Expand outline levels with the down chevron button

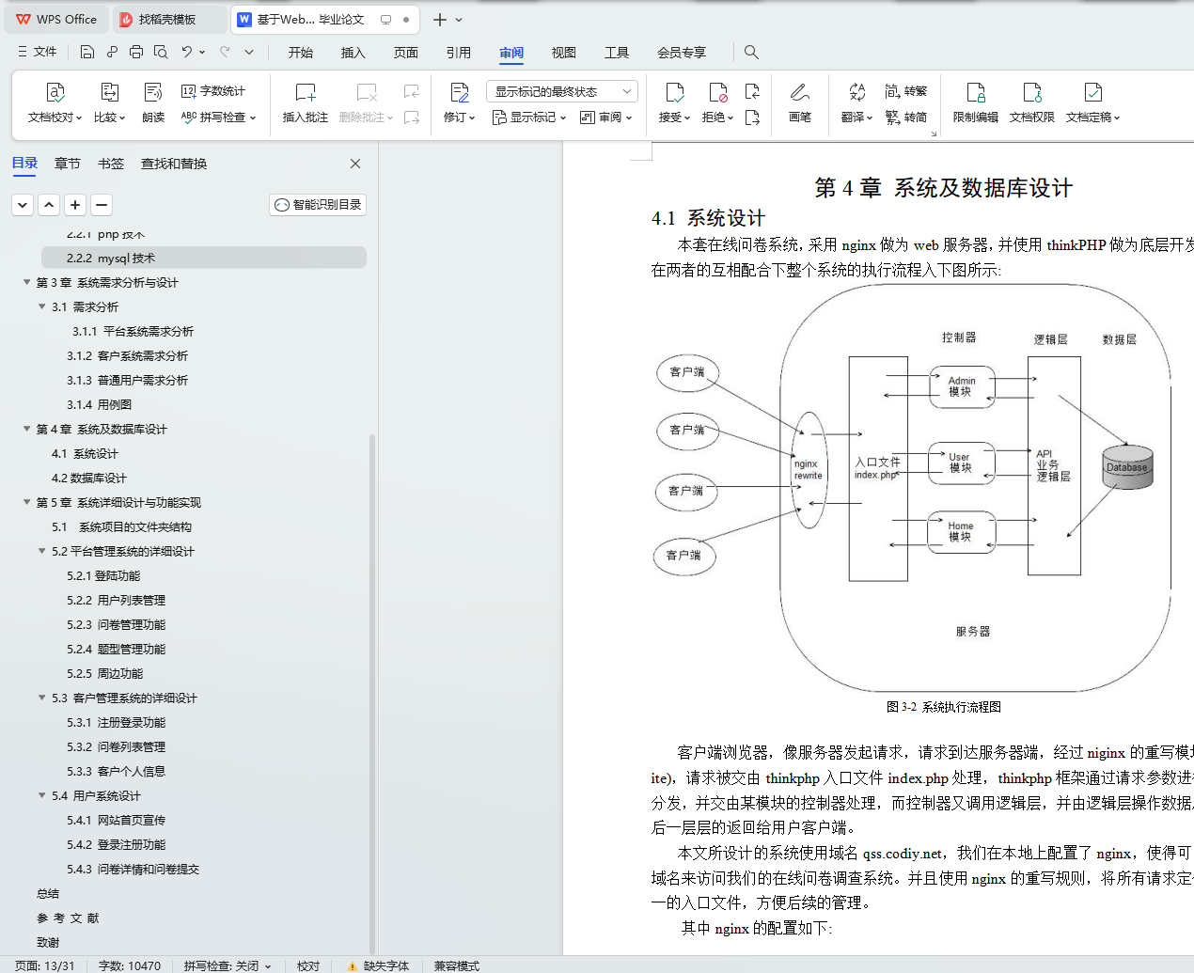click(23, 205)
